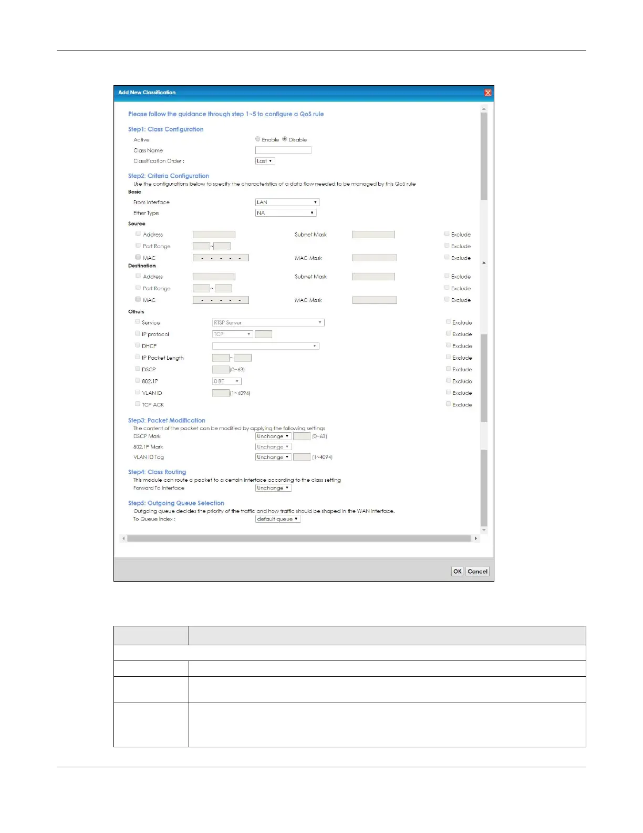Click the Class Name input field
This screenshot has height=833, width=643.
point(283,150)
